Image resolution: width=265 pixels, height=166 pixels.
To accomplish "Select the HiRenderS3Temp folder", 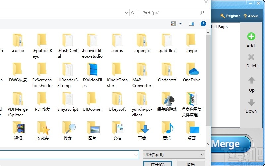I will (67, 75).
